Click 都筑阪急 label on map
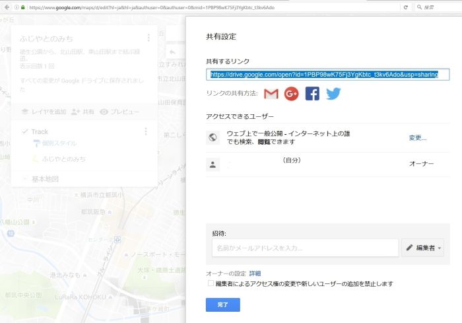This screenshot has height=323, width=462. coord(93,212)
